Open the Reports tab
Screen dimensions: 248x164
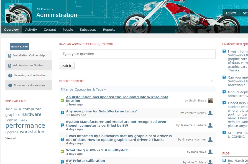(109, 29)
